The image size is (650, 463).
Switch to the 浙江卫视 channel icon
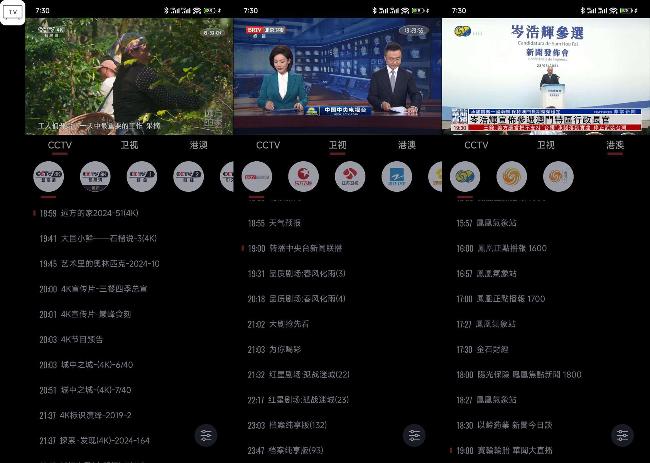(x=397, y=177)
